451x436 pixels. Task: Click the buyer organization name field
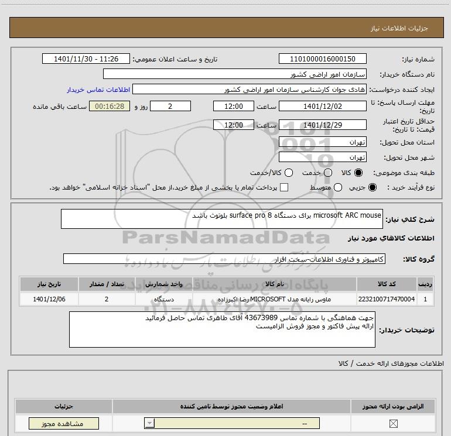[x=235, y=74]
